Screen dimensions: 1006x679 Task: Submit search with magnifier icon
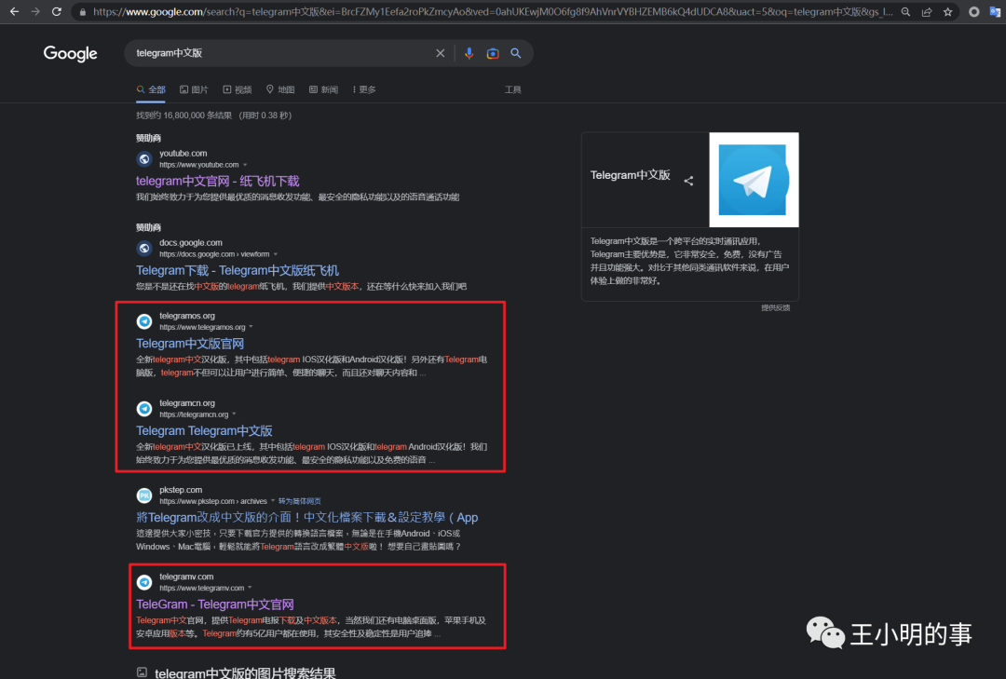(516, 53)
